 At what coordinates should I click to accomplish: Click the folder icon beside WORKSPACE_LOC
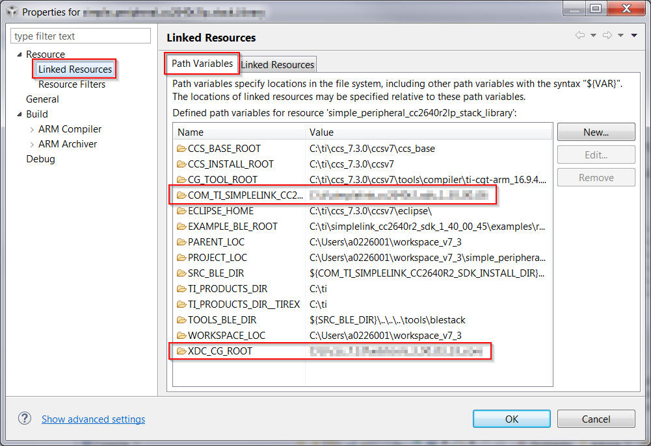(x=181, y=335)
